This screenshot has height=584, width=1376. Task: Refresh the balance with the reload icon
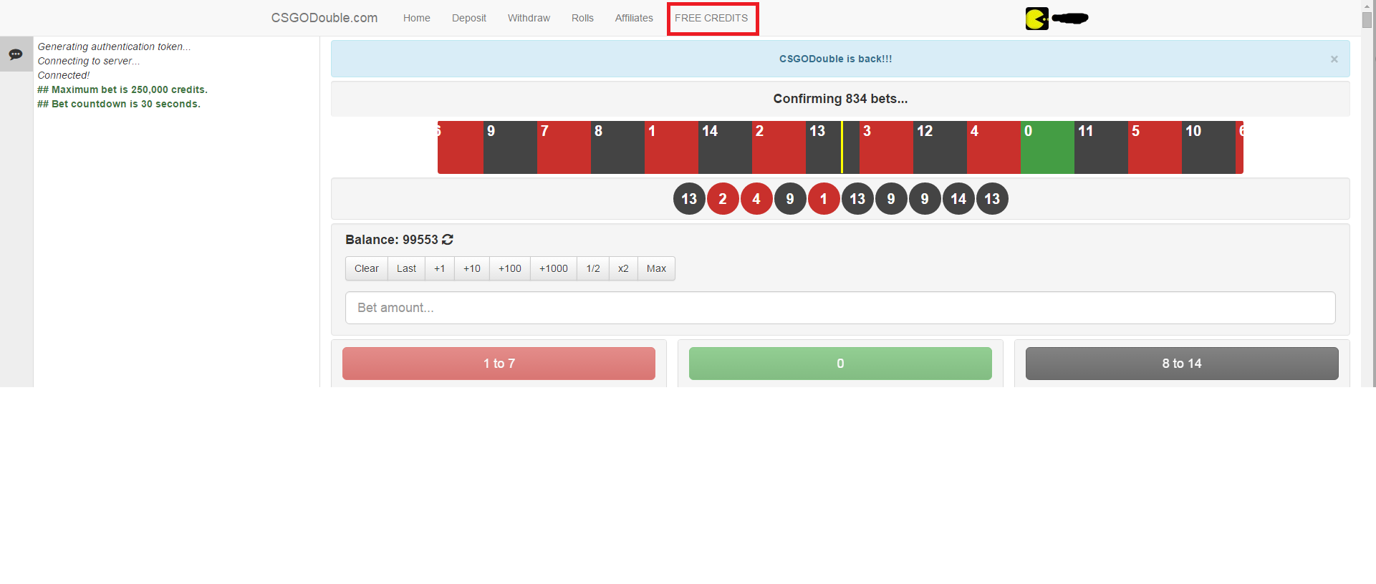[448, 240]
